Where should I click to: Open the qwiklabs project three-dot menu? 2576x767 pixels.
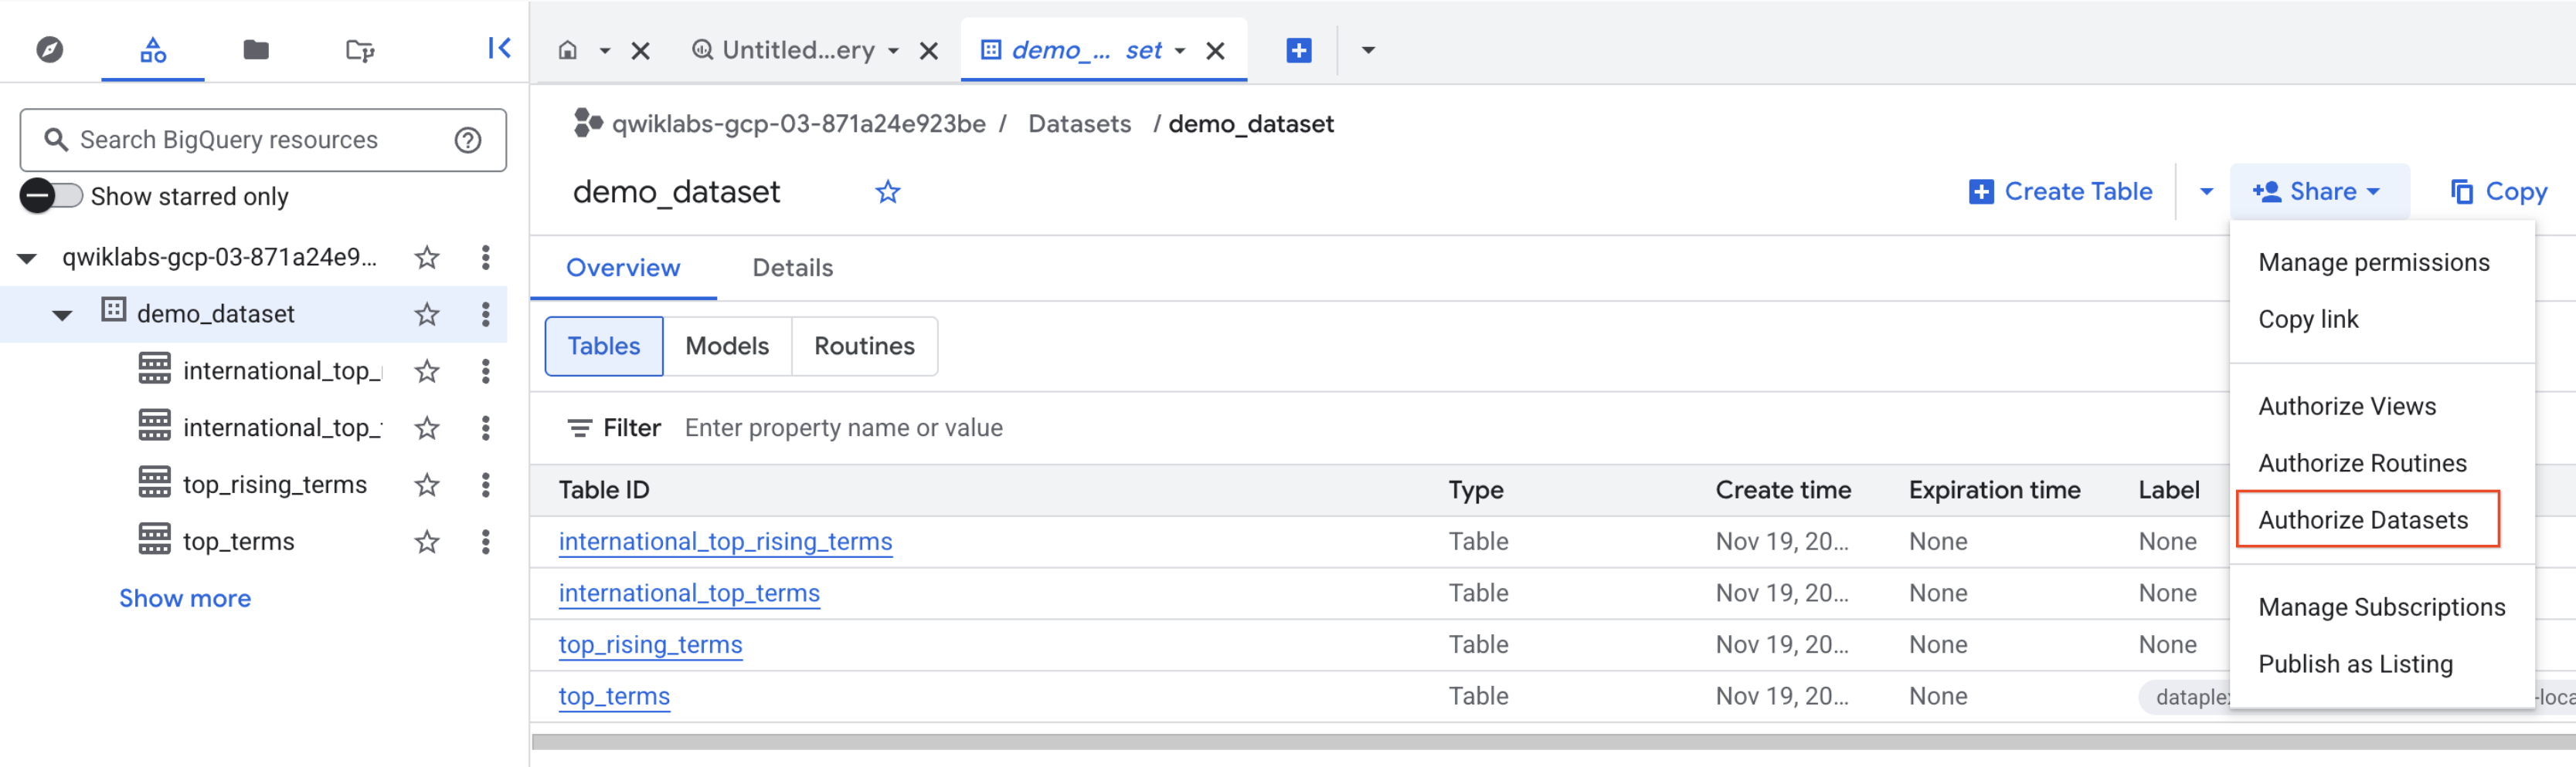tap(485, 258)
